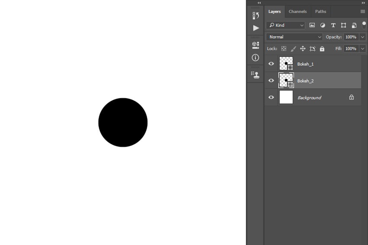Click the Fill label
The width and height of the screenshot is (368, 245).
pos(339,48)
